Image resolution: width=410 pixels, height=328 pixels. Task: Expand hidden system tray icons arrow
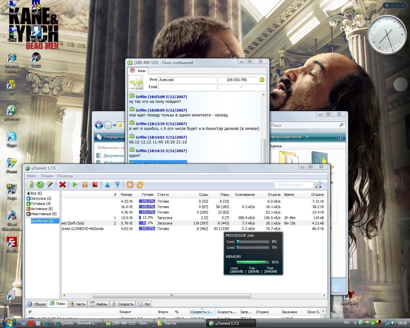(355, 323)
